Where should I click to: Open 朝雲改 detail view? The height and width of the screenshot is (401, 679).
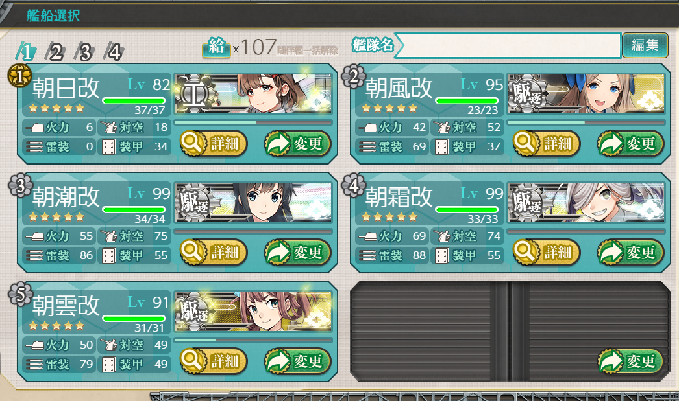click(x=213, y=361)
